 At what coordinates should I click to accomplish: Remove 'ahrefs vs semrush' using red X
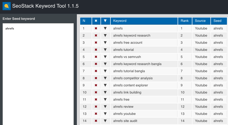coord(96,57)
